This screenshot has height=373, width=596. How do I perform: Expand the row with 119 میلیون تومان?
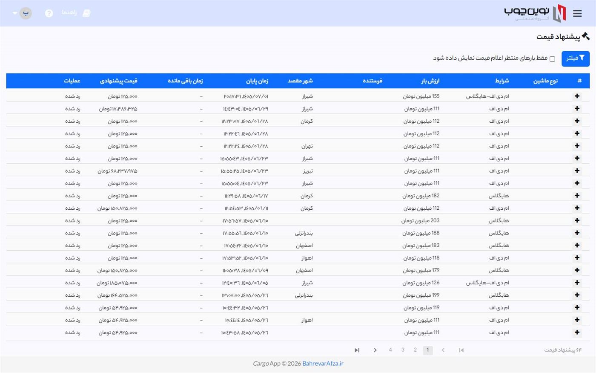point(577,307)
